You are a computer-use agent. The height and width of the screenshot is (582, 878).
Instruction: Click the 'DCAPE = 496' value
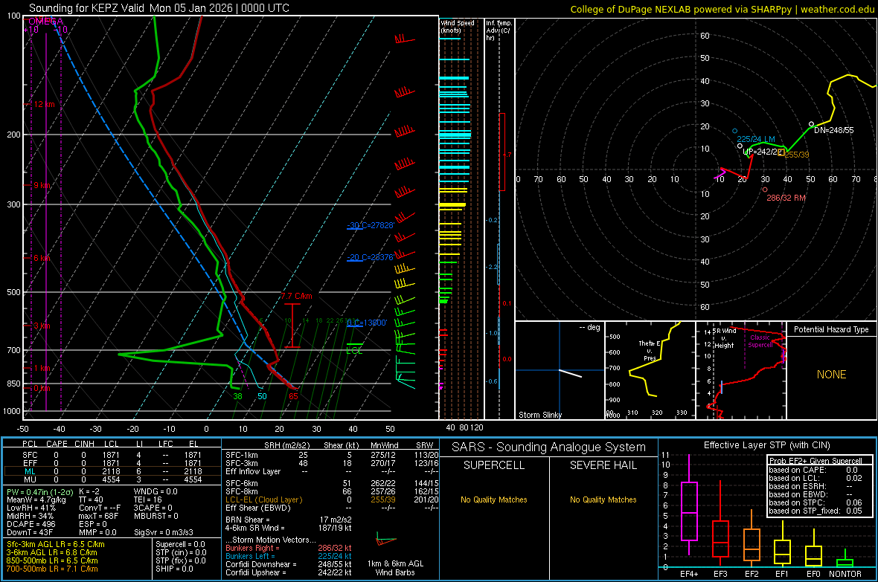tap(31, 524)
